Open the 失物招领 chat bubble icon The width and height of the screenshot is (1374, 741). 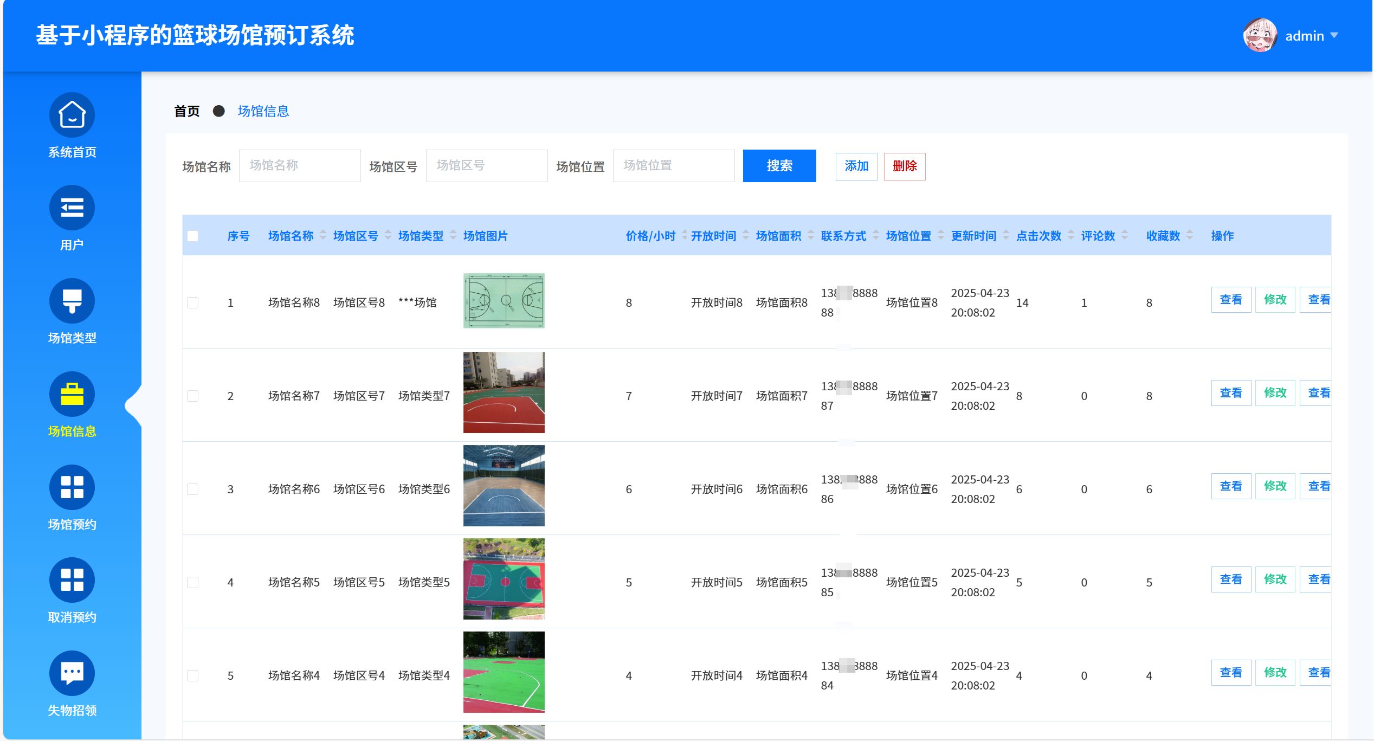click(72, 673)
